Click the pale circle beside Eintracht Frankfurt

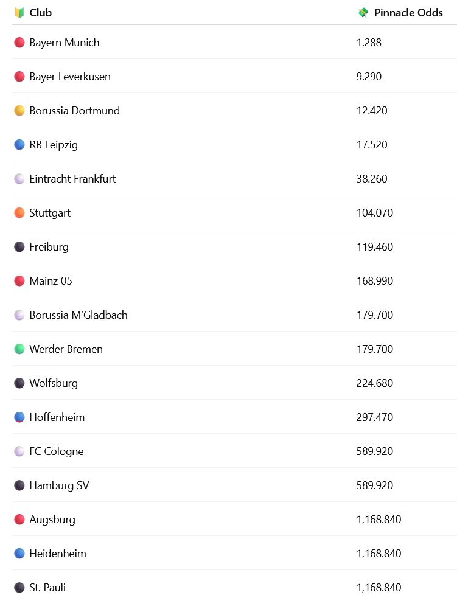click(x=19, y=179)
